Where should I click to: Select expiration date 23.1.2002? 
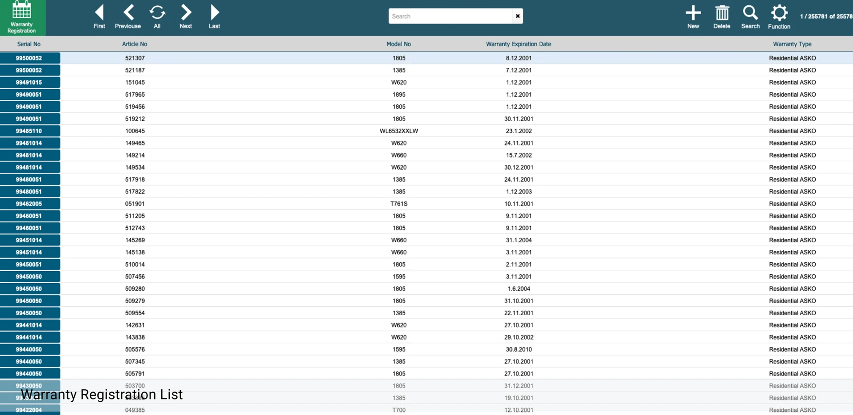pyautogui.click(x=519, y=131)
